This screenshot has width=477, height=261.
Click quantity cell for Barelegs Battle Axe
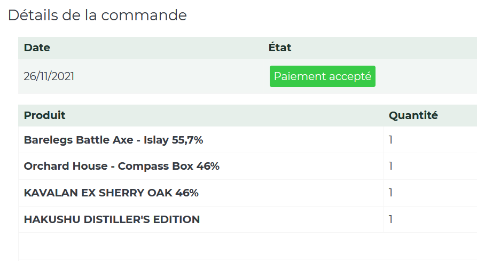click(430, 140)
